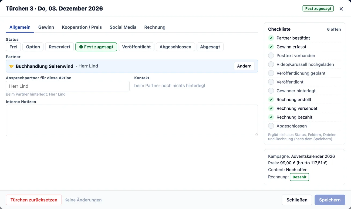Click the Partner bestätigt checkmark icon

271,38
